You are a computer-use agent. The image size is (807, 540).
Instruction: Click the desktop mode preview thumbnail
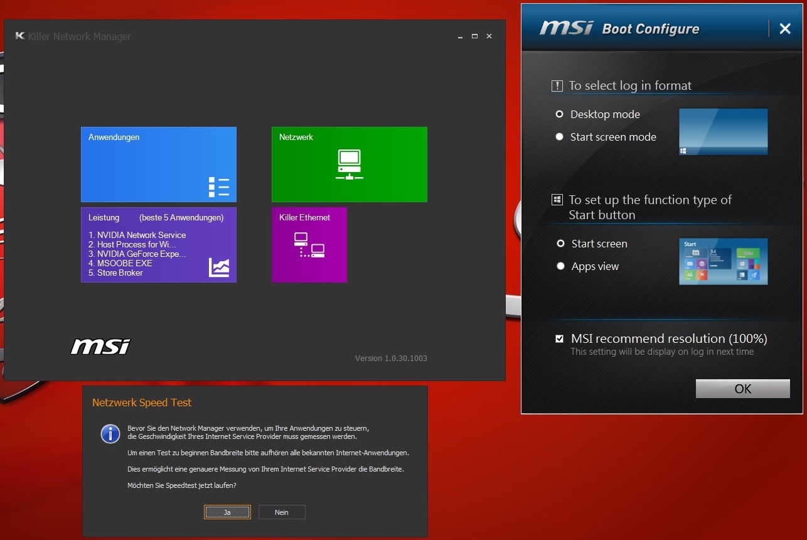(724, 132)
